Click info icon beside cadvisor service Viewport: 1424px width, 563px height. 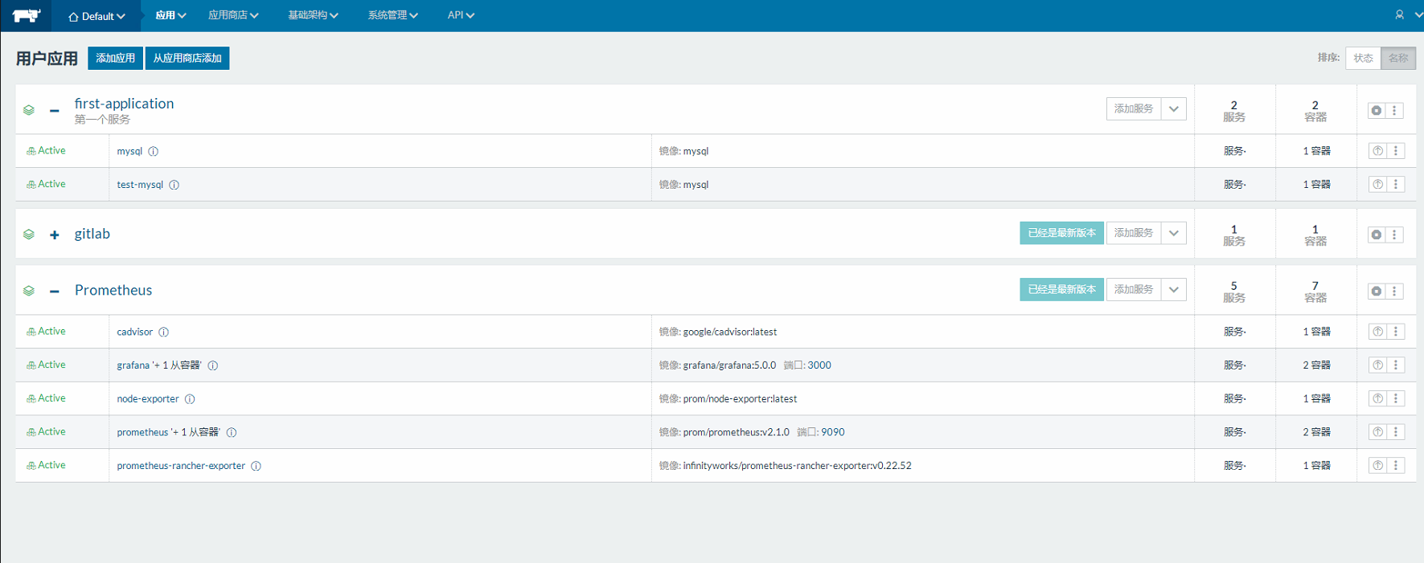pyautogui.click(x=163, y=332)
